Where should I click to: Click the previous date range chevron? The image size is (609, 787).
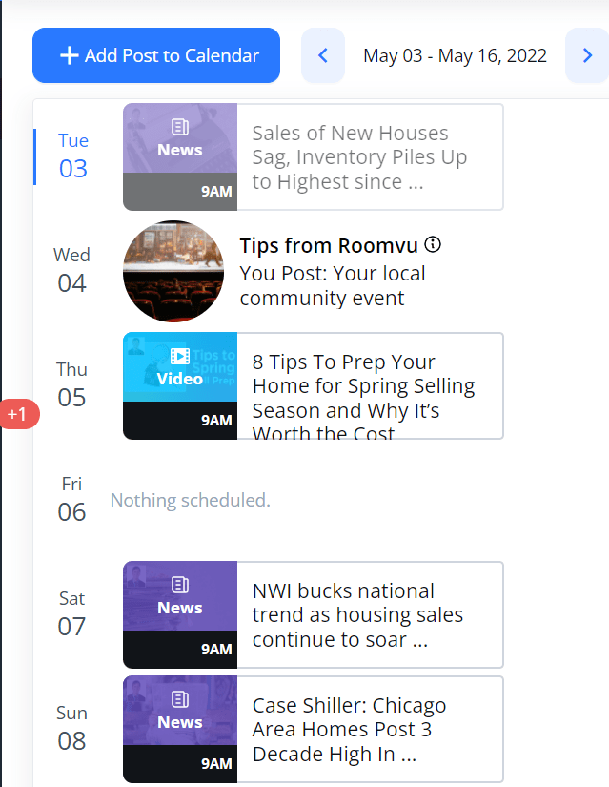pos(323,55)
